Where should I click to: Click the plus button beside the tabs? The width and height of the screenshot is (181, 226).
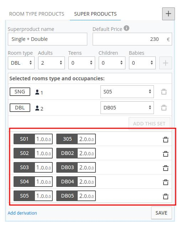[168, 14]
